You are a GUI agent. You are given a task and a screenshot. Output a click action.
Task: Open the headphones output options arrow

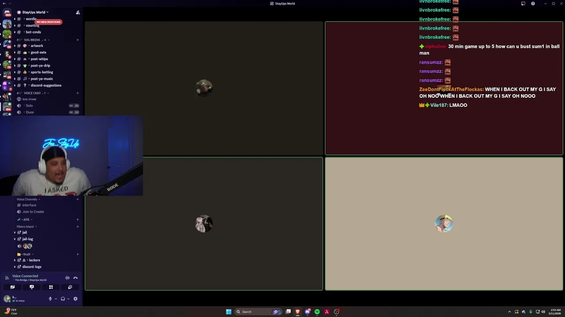68,299
